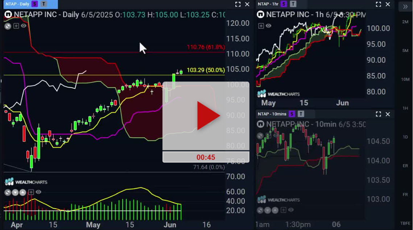Move Daily indicator pane down with arrow

15,192
